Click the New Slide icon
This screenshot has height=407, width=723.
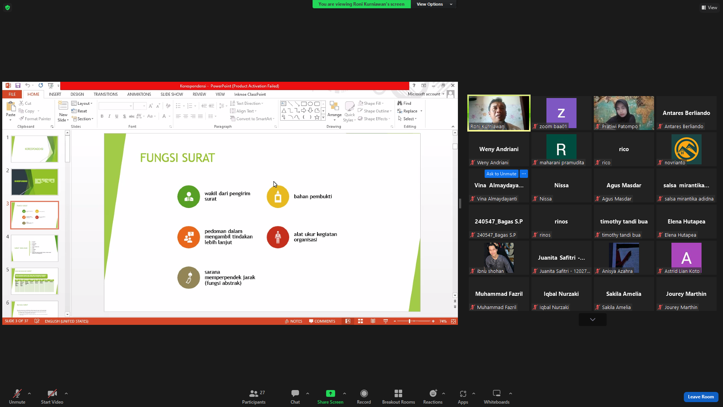(63, 106)
